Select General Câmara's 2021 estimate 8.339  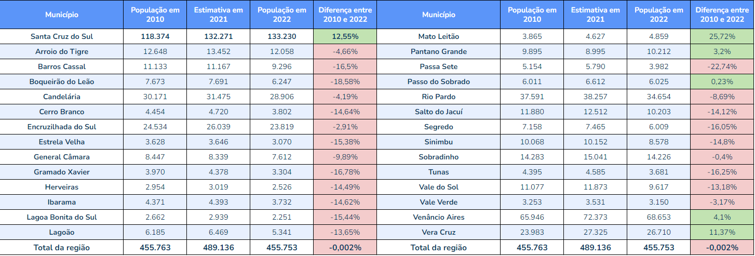point(218,157)
